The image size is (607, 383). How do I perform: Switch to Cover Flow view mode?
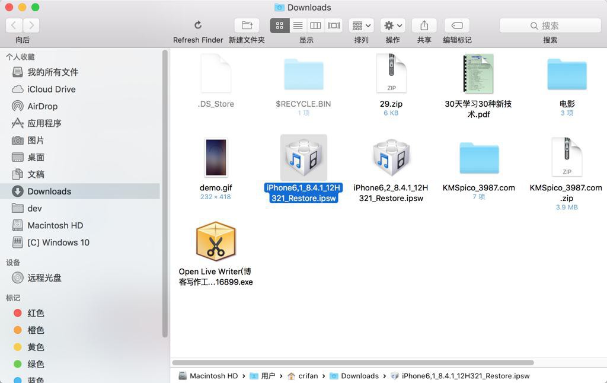(x=334, y=25)
